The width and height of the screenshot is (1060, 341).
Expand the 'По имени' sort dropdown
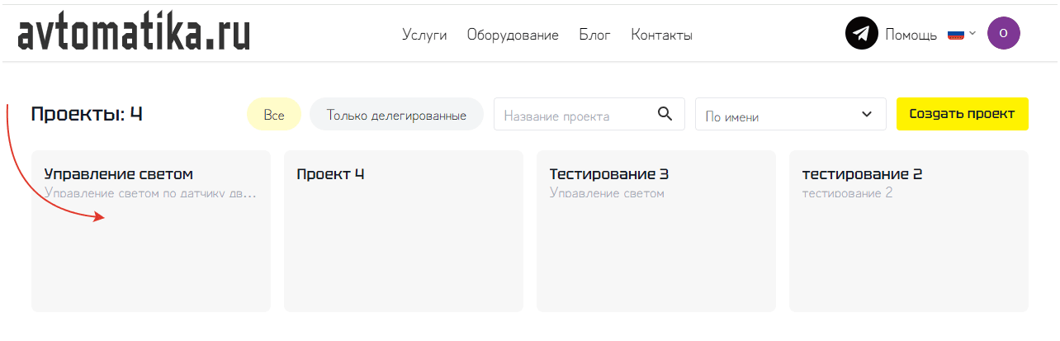790,115
